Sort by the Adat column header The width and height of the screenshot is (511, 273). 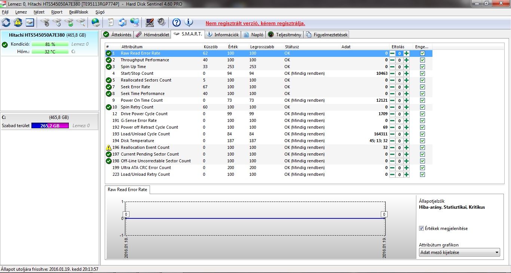(x=364, y=47)
